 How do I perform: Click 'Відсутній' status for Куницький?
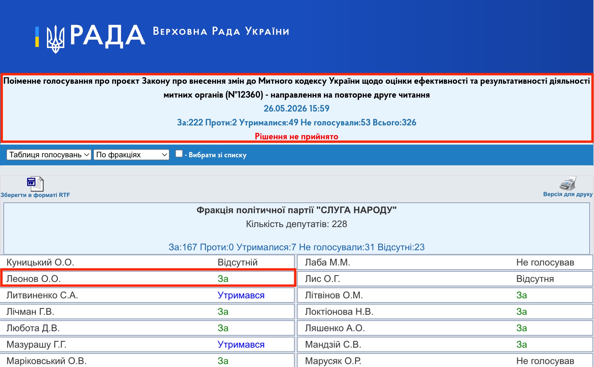[238, 262]
